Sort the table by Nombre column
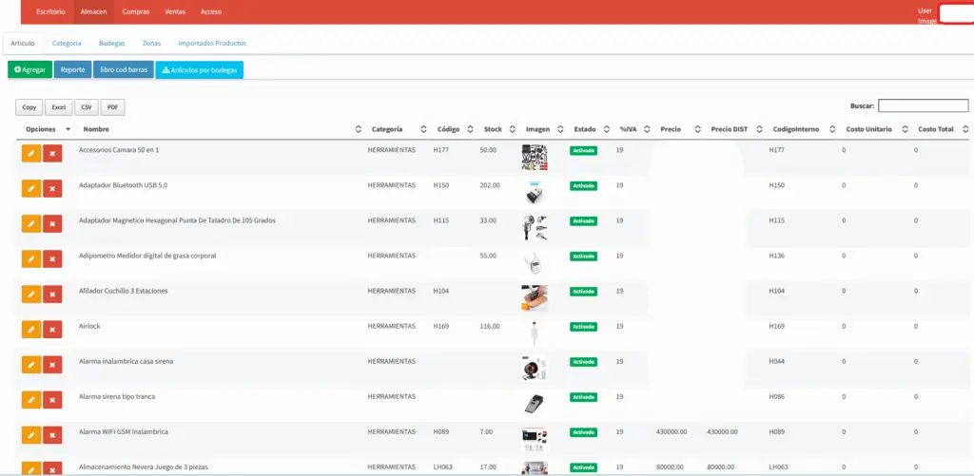 click(x=95, y=129)
